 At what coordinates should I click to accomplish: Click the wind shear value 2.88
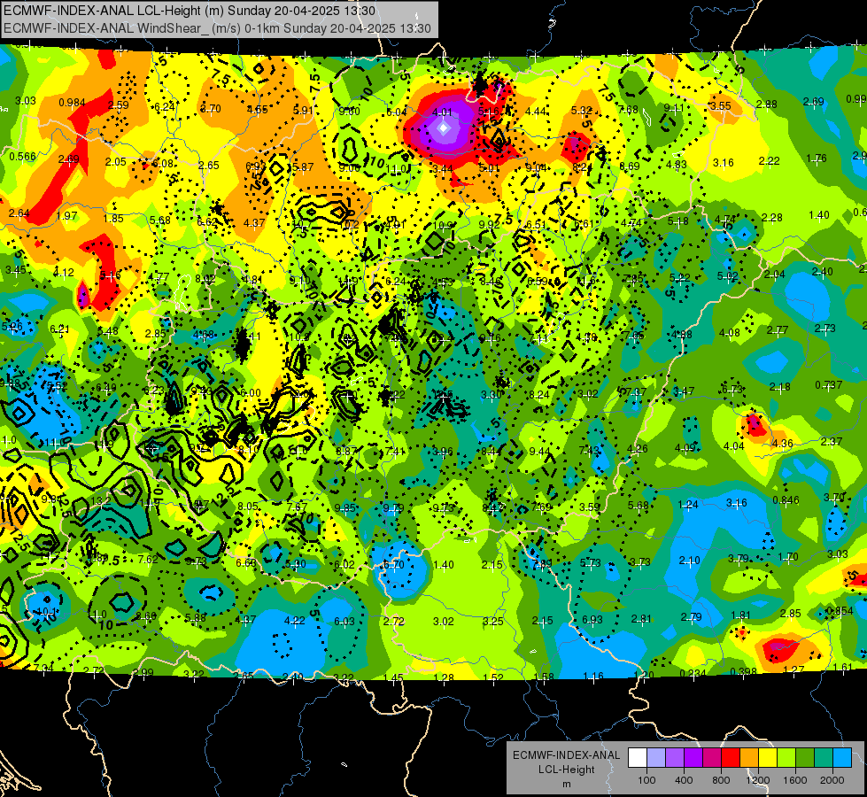point(766,104)
